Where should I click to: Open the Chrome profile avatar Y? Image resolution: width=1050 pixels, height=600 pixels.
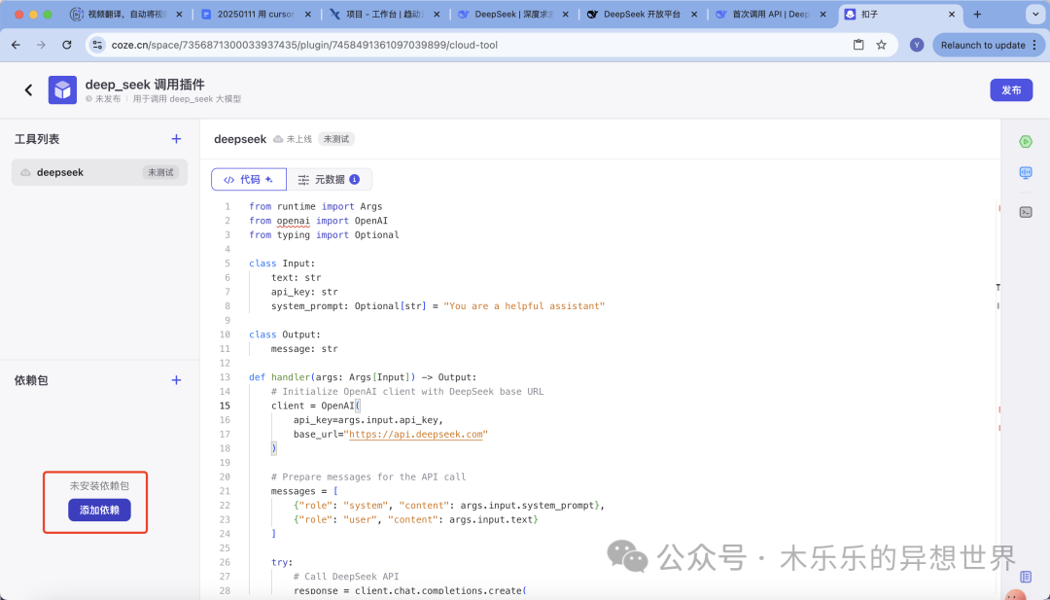[x=917, y=45]
